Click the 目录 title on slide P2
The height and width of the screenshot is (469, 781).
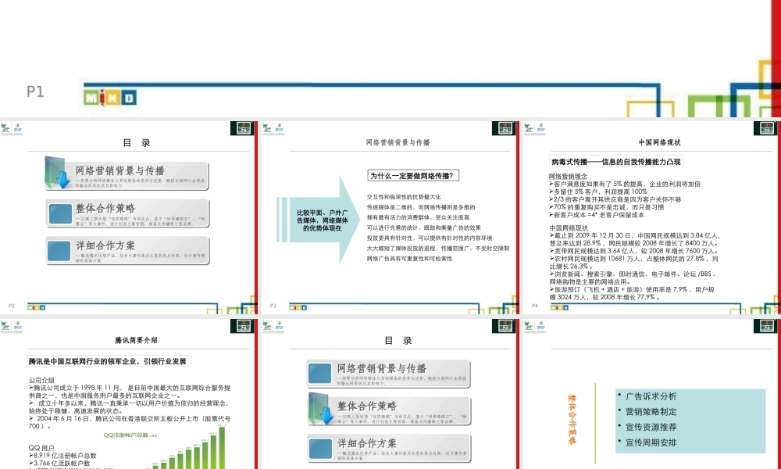pyautogui.click(x=137, y=143)
